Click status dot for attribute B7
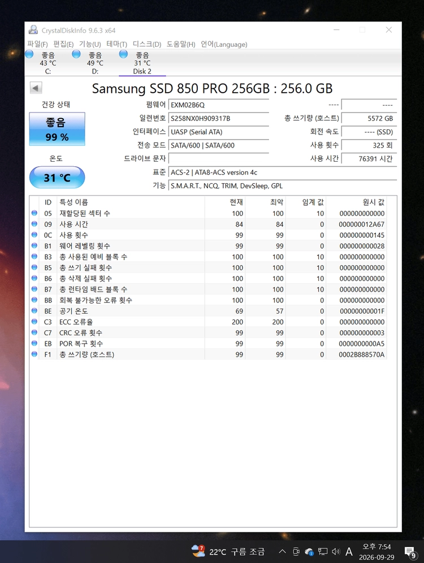 tap(34, 289)
